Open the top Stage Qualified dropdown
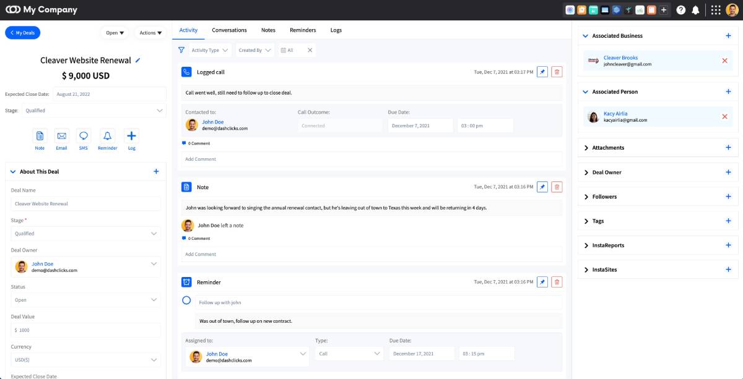The image size is (743, 379). click(x=93, y=111)
